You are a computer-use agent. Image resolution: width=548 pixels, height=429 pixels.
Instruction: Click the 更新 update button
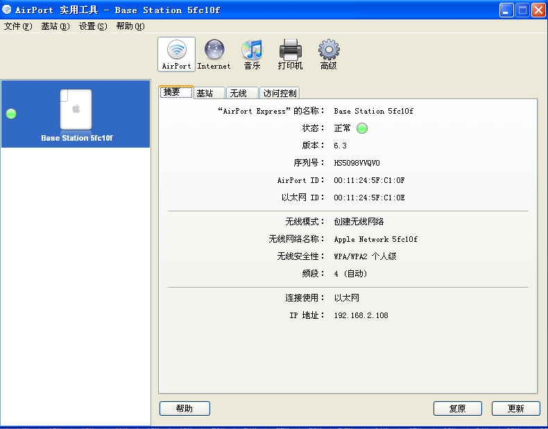[x=515, y=408]
